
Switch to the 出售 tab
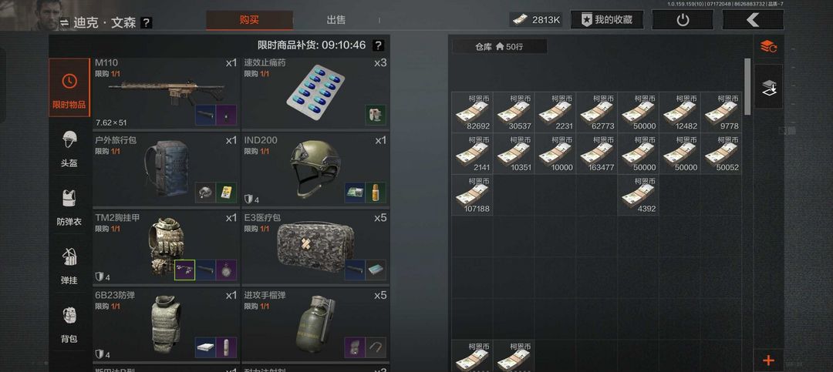tap(336, 20)
